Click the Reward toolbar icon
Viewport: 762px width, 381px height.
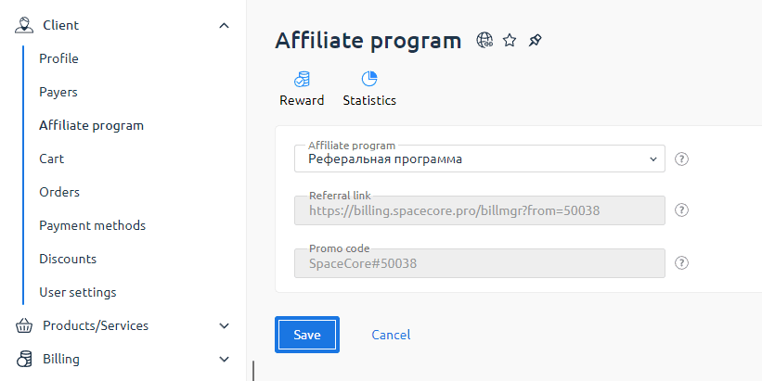[302, 80]
